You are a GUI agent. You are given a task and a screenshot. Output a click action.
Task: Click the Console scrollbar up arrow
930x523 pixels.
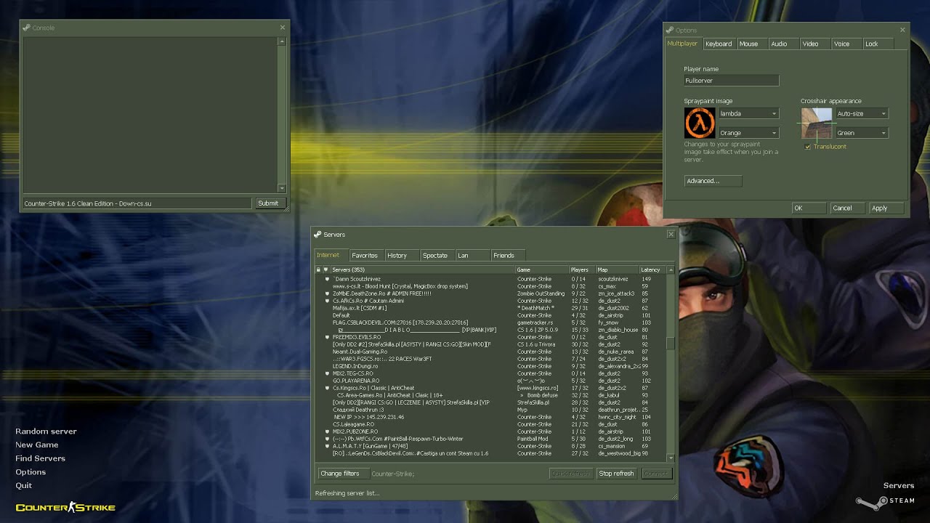282,41
